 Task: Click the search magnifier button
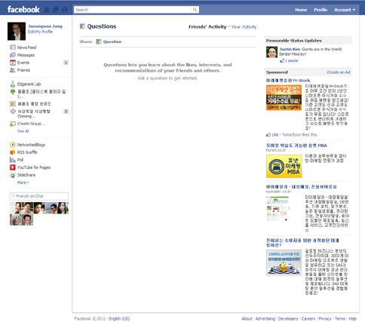click(195, 10)
